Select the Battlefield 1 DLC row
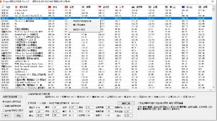This screenshot has width=217, height=121. [106, 34]
